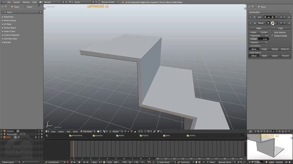Remove the Bevel modifier
The height and width of the screenshot is (164, 293).
point(289,23)
